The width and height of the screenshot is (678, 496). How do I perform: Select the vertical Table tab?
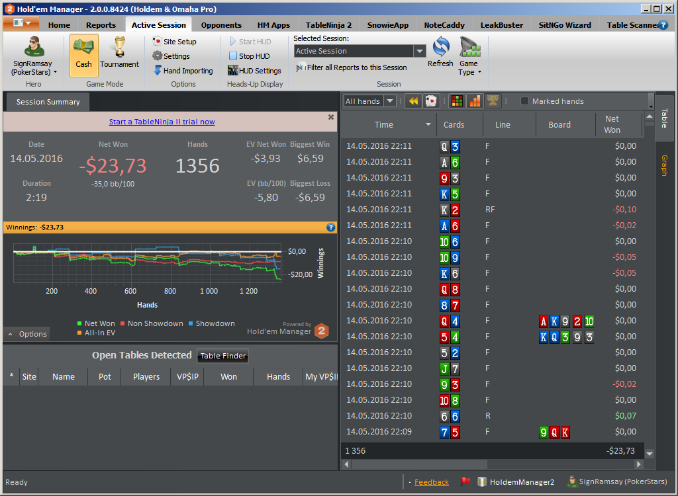click(x=665, y=118)
